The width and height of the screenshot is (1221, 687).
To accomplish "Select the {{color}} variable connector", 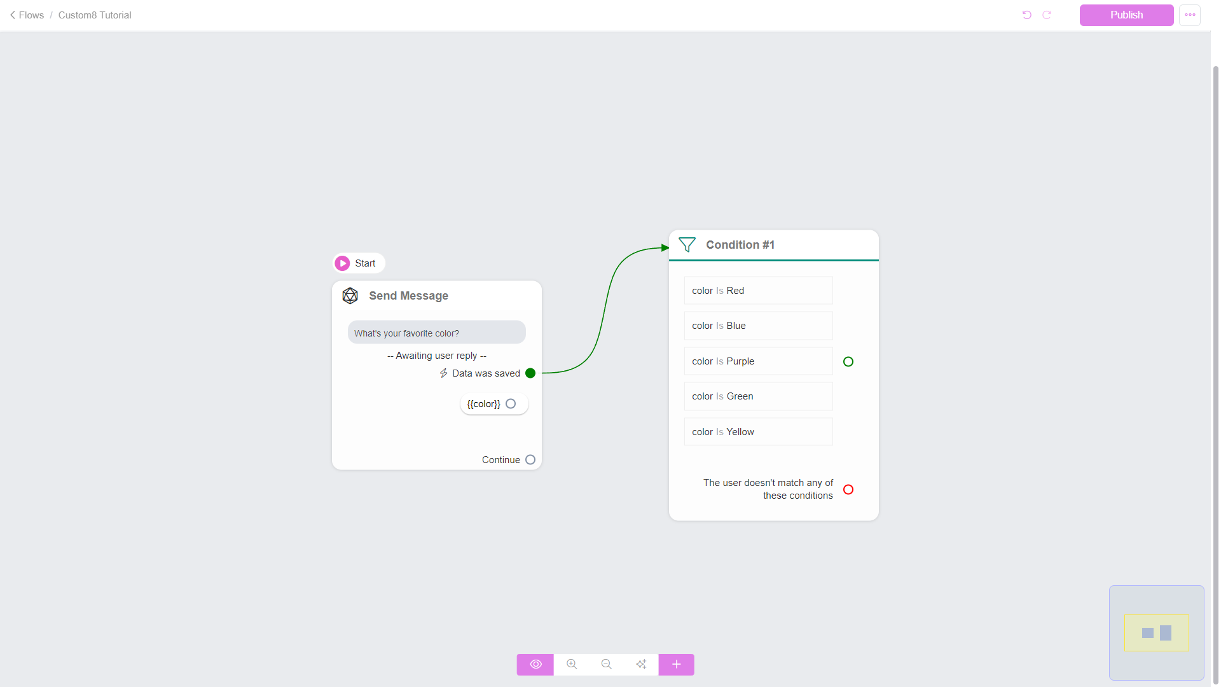I will (x=511, y=404).
